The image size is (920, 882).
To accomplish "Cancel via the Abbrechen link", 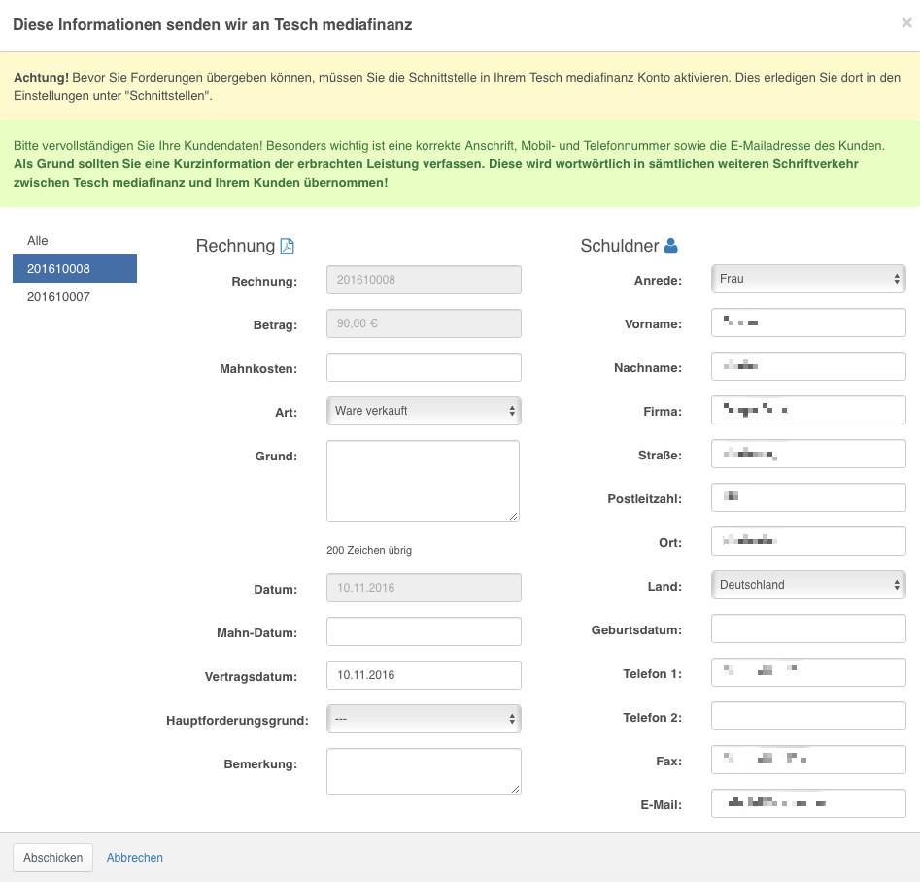I will 135,858.
